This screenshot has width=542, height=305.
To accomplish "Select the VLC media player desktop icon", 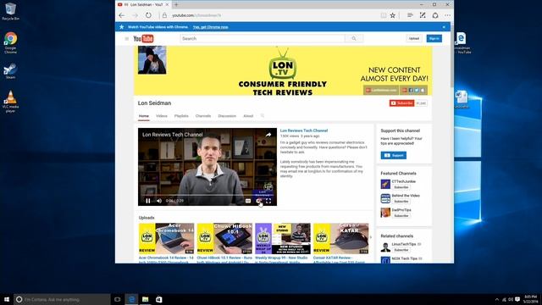I will point(10,102).
